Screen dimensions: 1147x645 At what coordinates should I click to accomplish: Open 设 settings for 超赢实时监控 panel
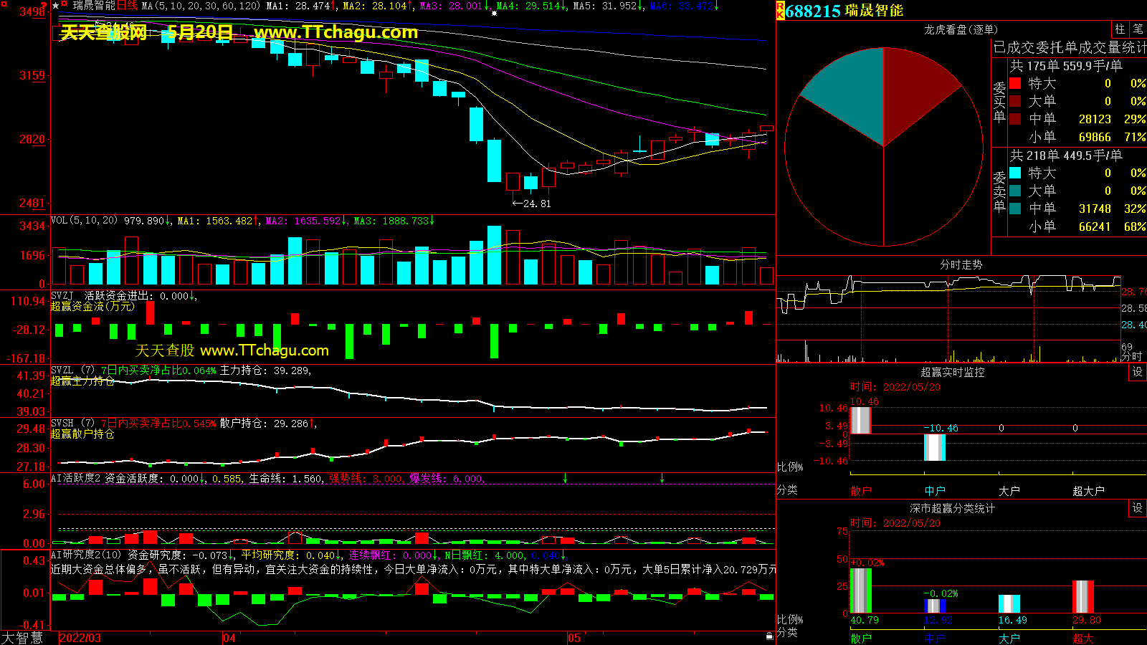[x=1138, y=372]
